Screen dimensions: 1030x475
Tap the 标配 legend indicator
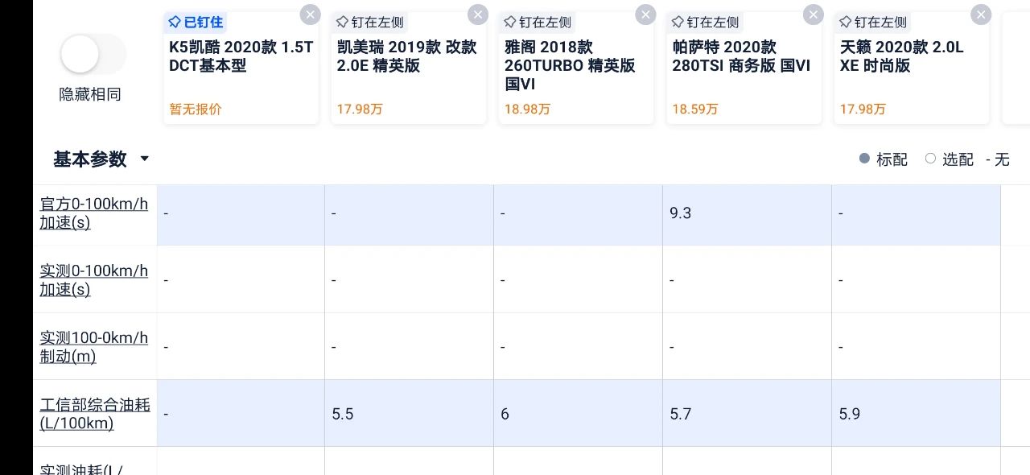[884, 159]
